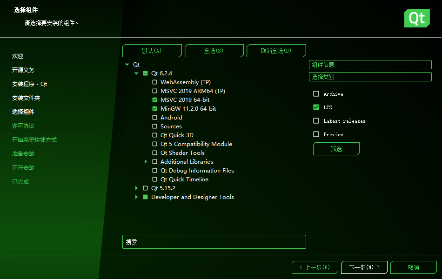Enable MSVC 2019 ARM64 (TP) checkbox
Viewport: 442px width, 279px height.
click(x=154, y=91)
